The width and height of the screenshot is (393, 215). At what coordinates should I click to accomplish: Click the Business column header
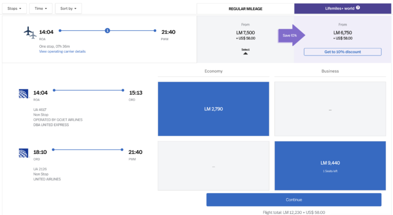tap(330, 71)
